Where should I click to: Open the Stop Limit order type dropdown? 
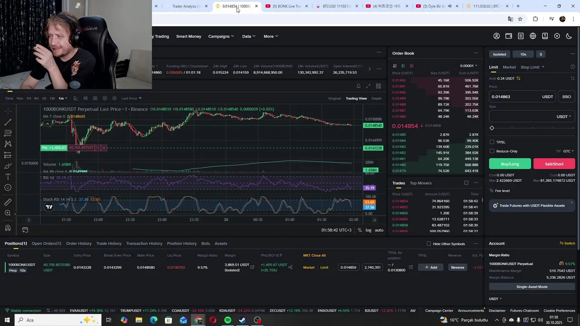click(x=532, y=67)
